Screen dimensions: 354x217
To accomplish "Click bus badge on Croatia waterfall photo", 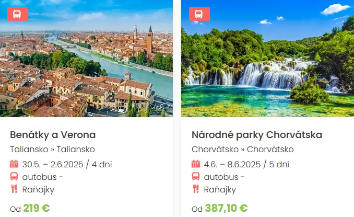I will pos(199,14).
